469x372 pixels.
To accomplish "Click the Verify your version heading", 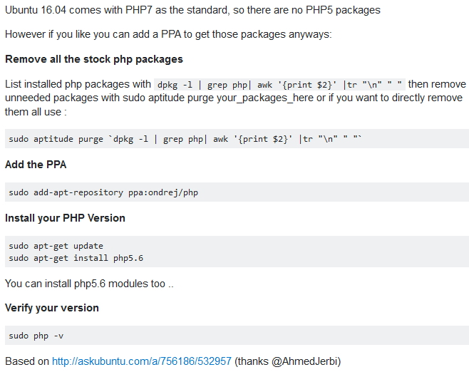I will pyautogui.click(x=52, y=308).
